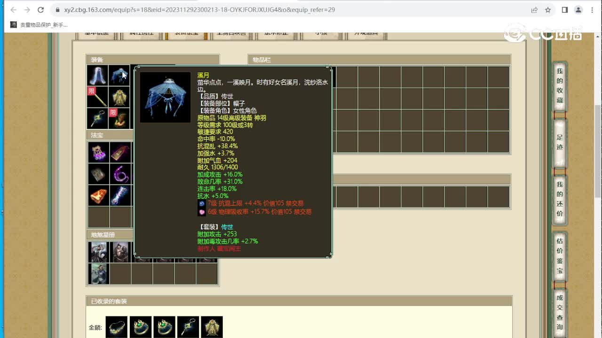Screen dimensions: 602x338
Task: Open the browser side panel icon
Action: coord(565,10)
